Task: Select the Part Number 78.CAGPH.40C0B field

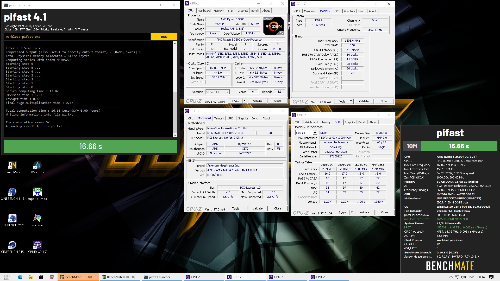Action: [336, 152]
